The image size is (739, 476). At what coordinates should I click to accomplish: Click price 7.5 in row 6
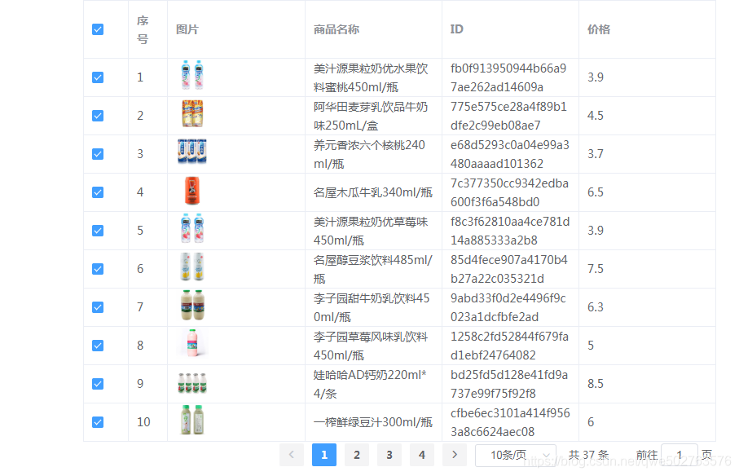pos(596,269)
